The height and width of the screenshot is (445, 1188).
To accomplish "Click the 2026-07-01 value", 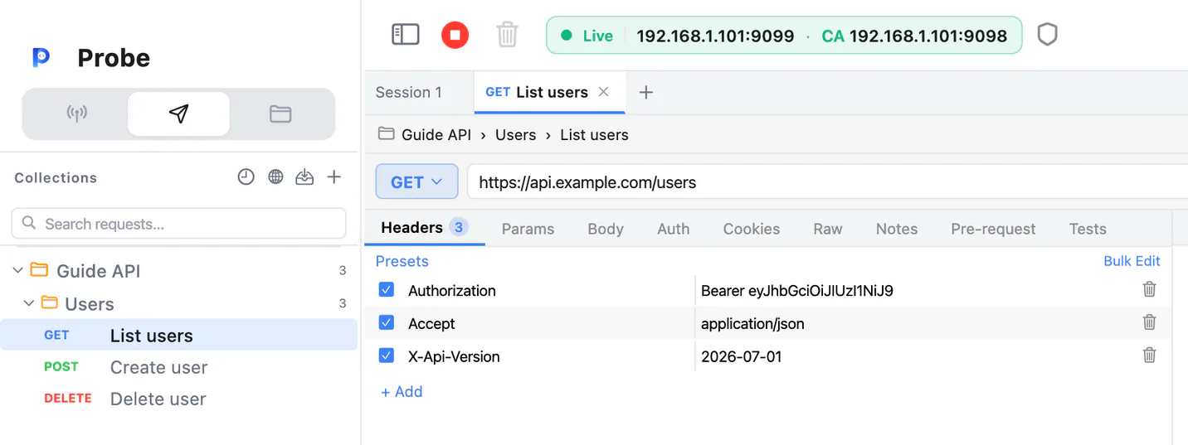I will click(x=742, y=356).
